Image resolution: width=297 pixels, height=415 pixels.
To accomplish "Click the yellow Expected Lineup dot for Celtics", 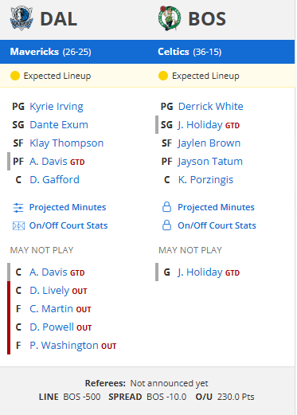I will point(163,76).
